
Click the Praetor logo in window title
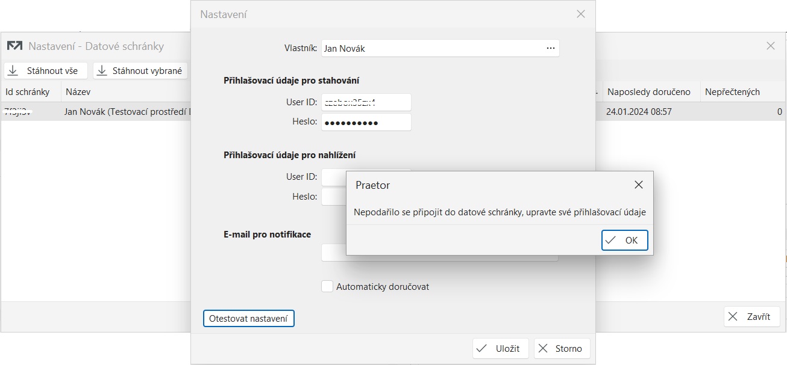tap(14, 46)
